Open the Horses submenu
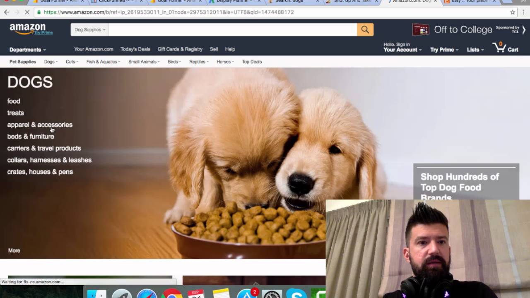The image size is (530, 298). pyautogui.click(x=225, y=62)
